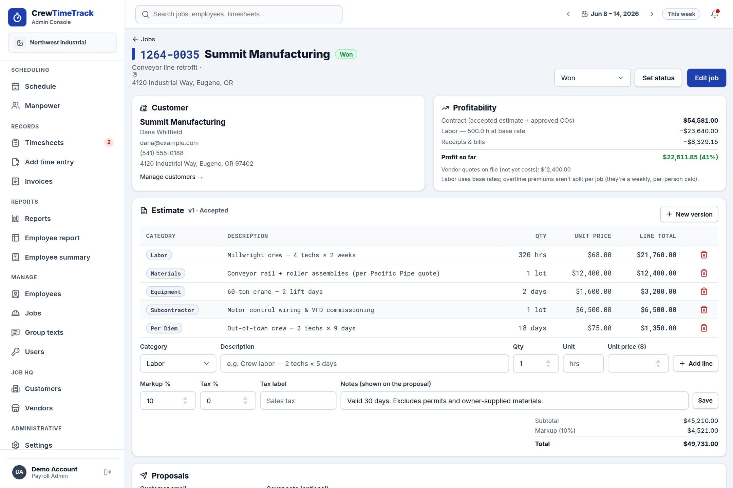Click the search magnifier icon

(x=146, y=14)
